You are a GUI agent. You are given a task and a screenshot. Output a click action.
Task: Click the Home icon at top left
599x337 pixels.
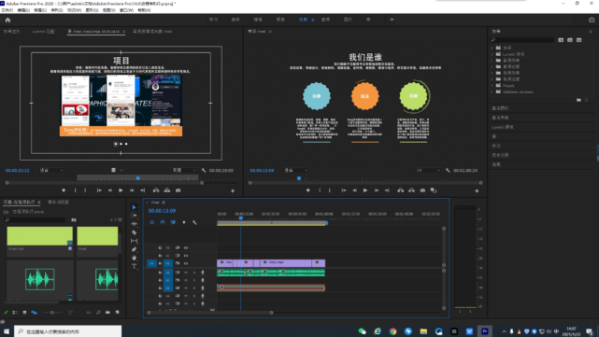click(7, 20)
